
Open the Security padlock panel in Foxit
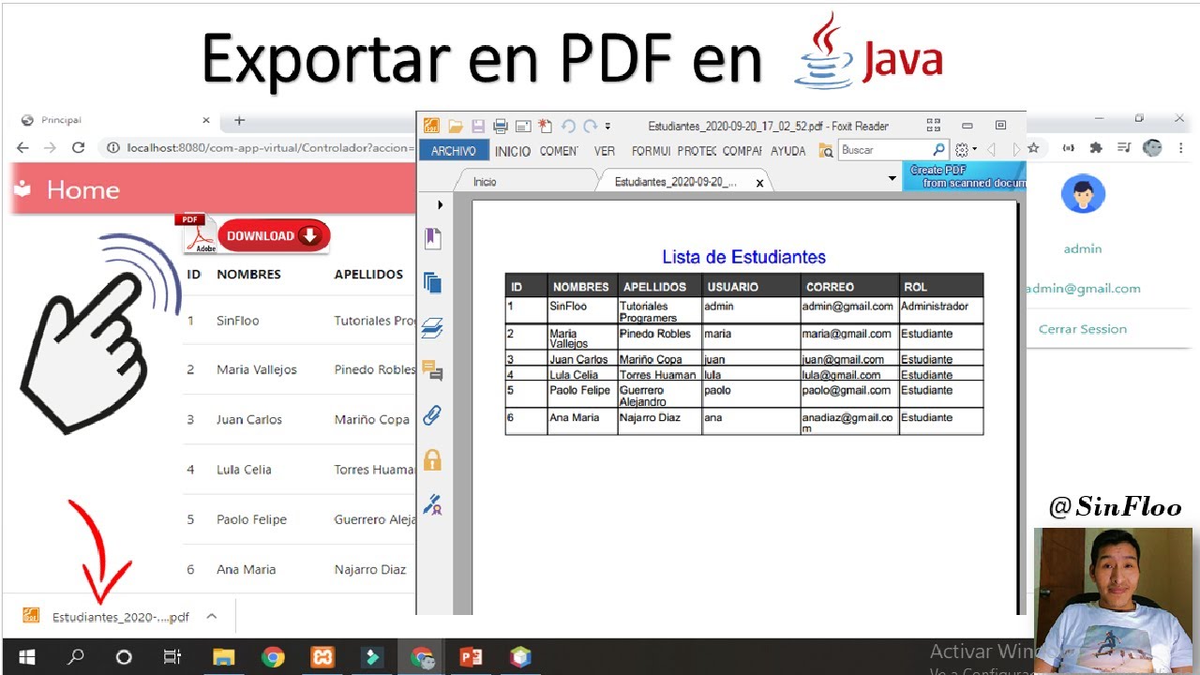click(432, 459)
